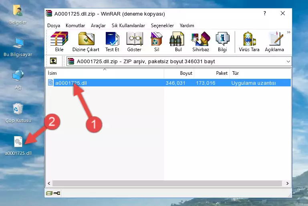Open the Komutlar menu
308x206 pixels.
[x=75, y=26]
